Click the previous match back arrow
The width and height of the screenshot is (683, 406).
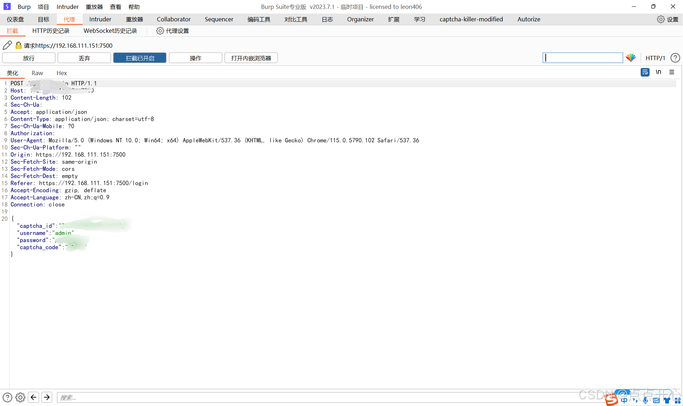(x=33, y=397)
